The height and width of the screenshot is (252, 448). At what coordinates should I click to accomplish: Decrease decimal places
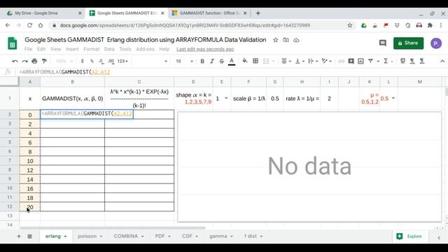[101, 61]
